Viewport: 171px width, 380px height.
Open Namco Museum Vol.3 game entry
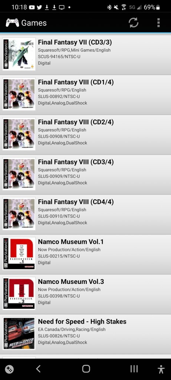(x=85, y=294)
